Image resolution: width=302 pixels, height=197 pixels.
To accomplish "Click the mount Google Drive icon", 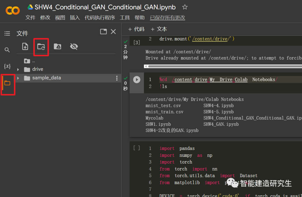I will (57, 47).
